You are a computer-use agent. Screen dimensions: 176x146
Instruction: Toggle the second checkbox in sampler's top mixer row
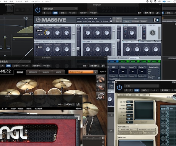(165, 109)
